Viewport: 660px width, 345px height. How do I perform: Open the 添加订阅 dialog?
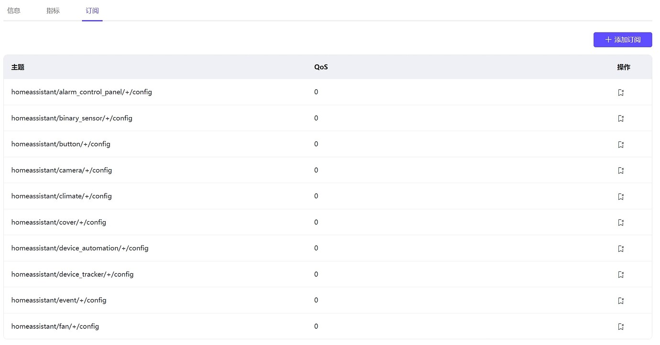pos(623,40)
